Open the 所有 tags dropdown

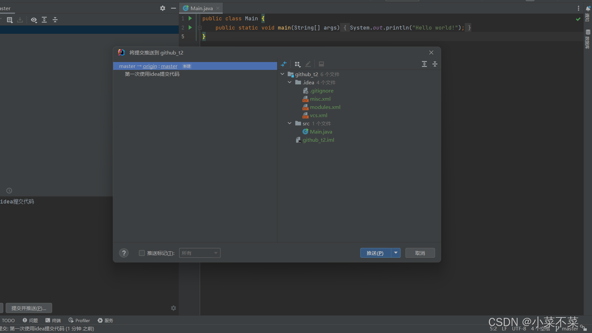199,253
